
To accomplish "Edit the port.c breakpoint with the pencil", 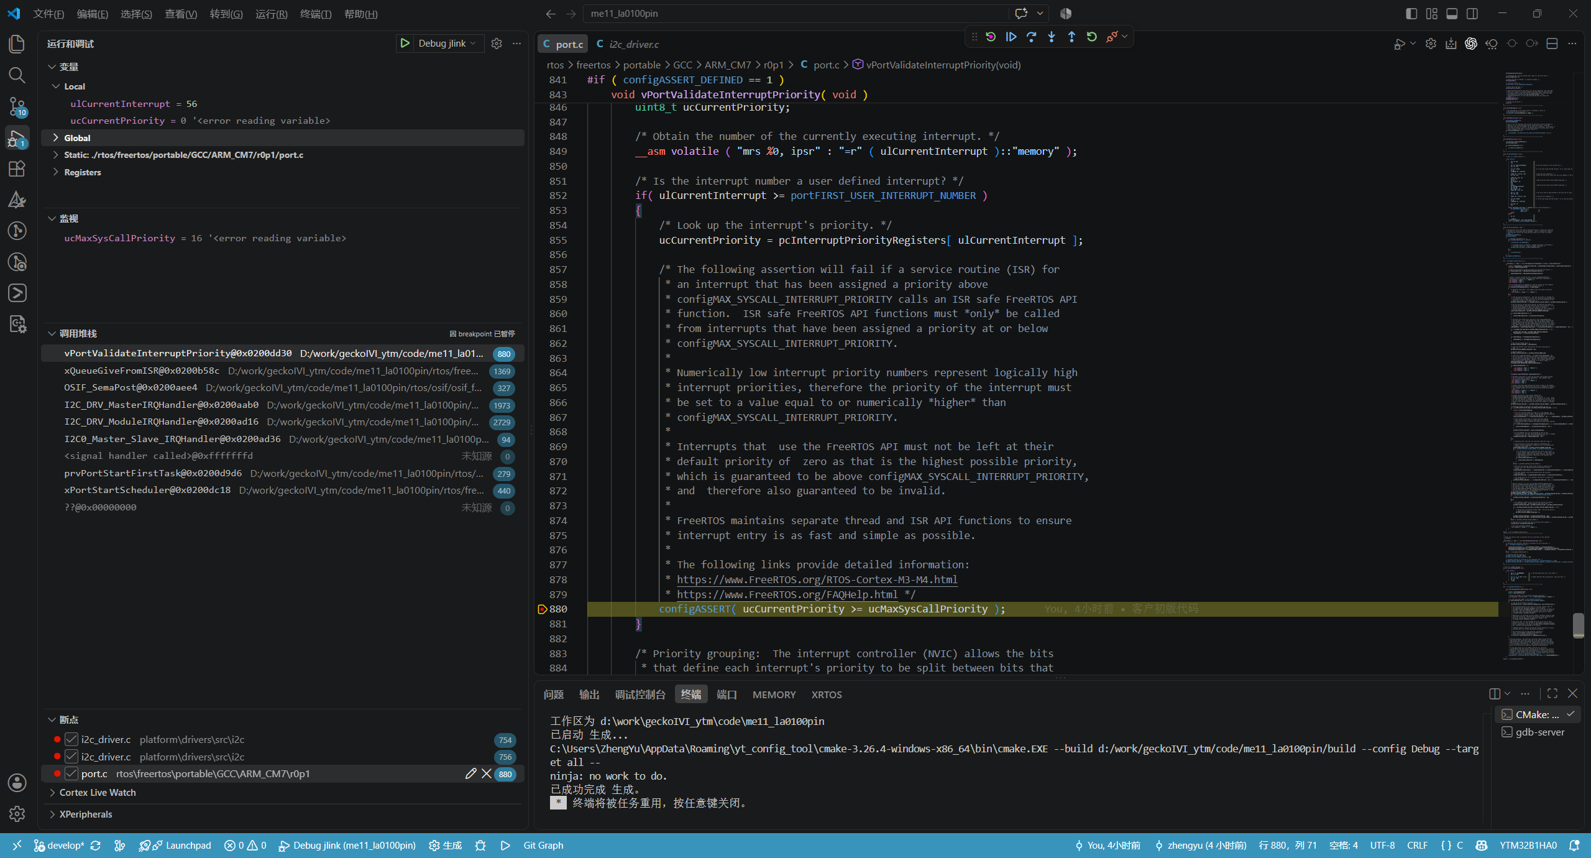I will (471, 773).
